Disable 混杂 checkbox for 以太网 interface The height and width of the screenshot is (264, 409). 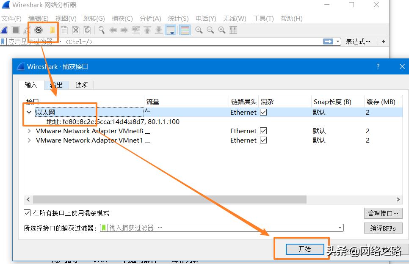click(264, 112)
